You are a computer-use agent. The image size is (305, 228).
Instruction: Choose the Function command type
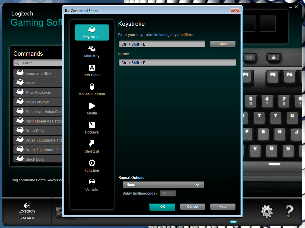[92, 166]
